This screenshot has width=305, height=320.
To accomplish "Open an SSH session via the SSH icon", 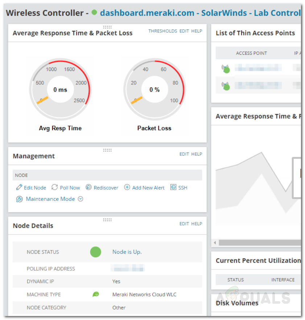I will coord(173,188).
